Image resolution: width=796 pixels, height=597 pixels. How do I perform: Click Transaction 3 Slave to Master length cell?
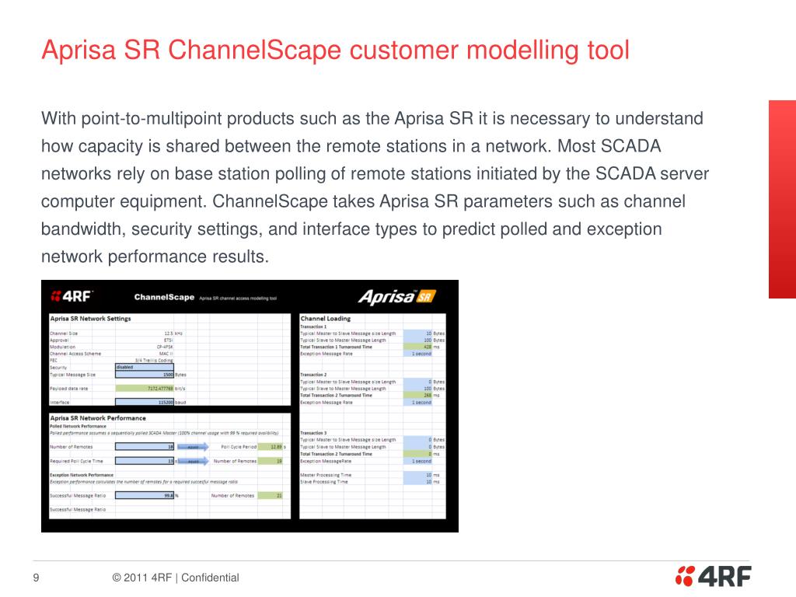coord(417,447)
